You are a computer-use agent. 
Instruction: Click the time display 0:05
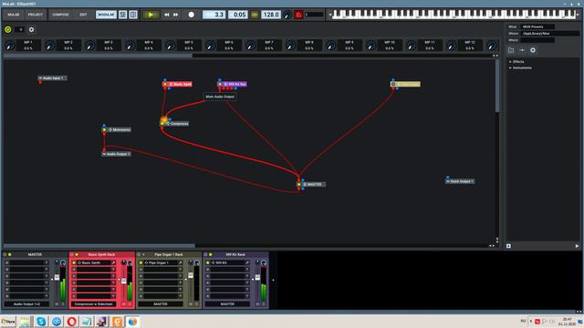pos(238,15)
